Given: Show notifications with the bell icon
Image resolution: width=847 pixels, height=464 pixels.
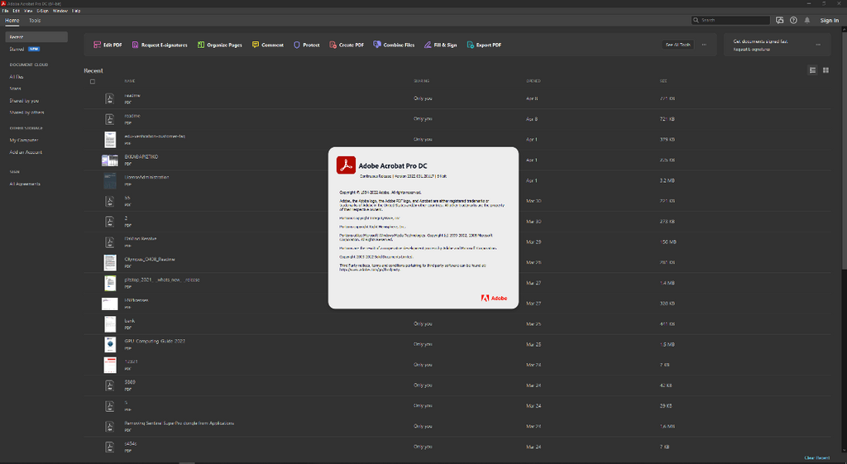Looking at the screenshot, I should tap(807, 20).
